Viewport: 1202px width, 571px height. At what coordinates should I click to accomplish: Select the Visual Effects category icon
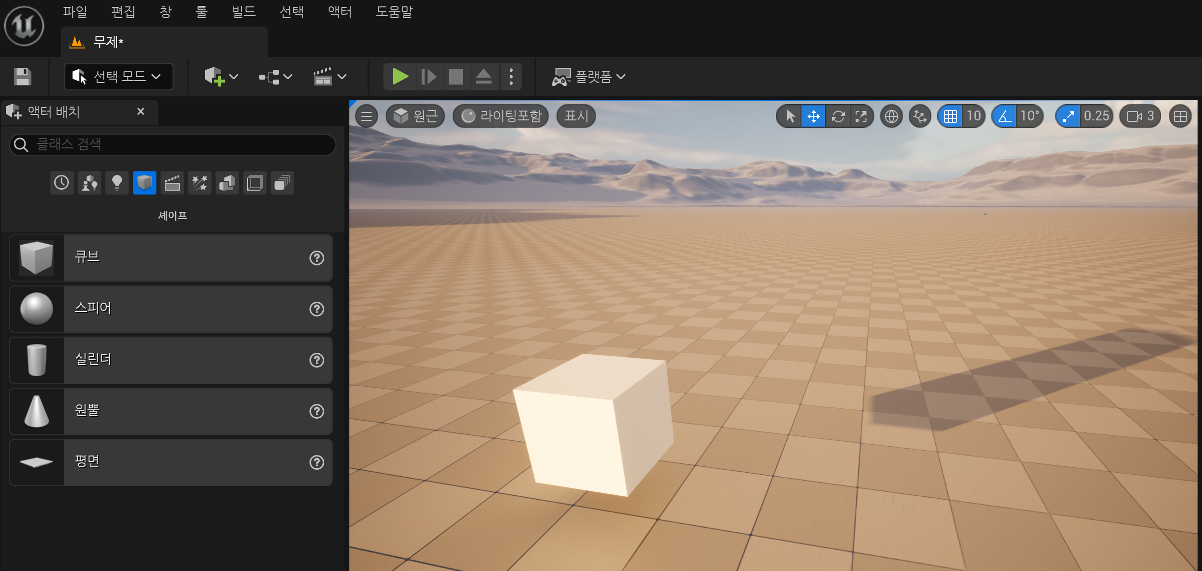coord(199,183)
